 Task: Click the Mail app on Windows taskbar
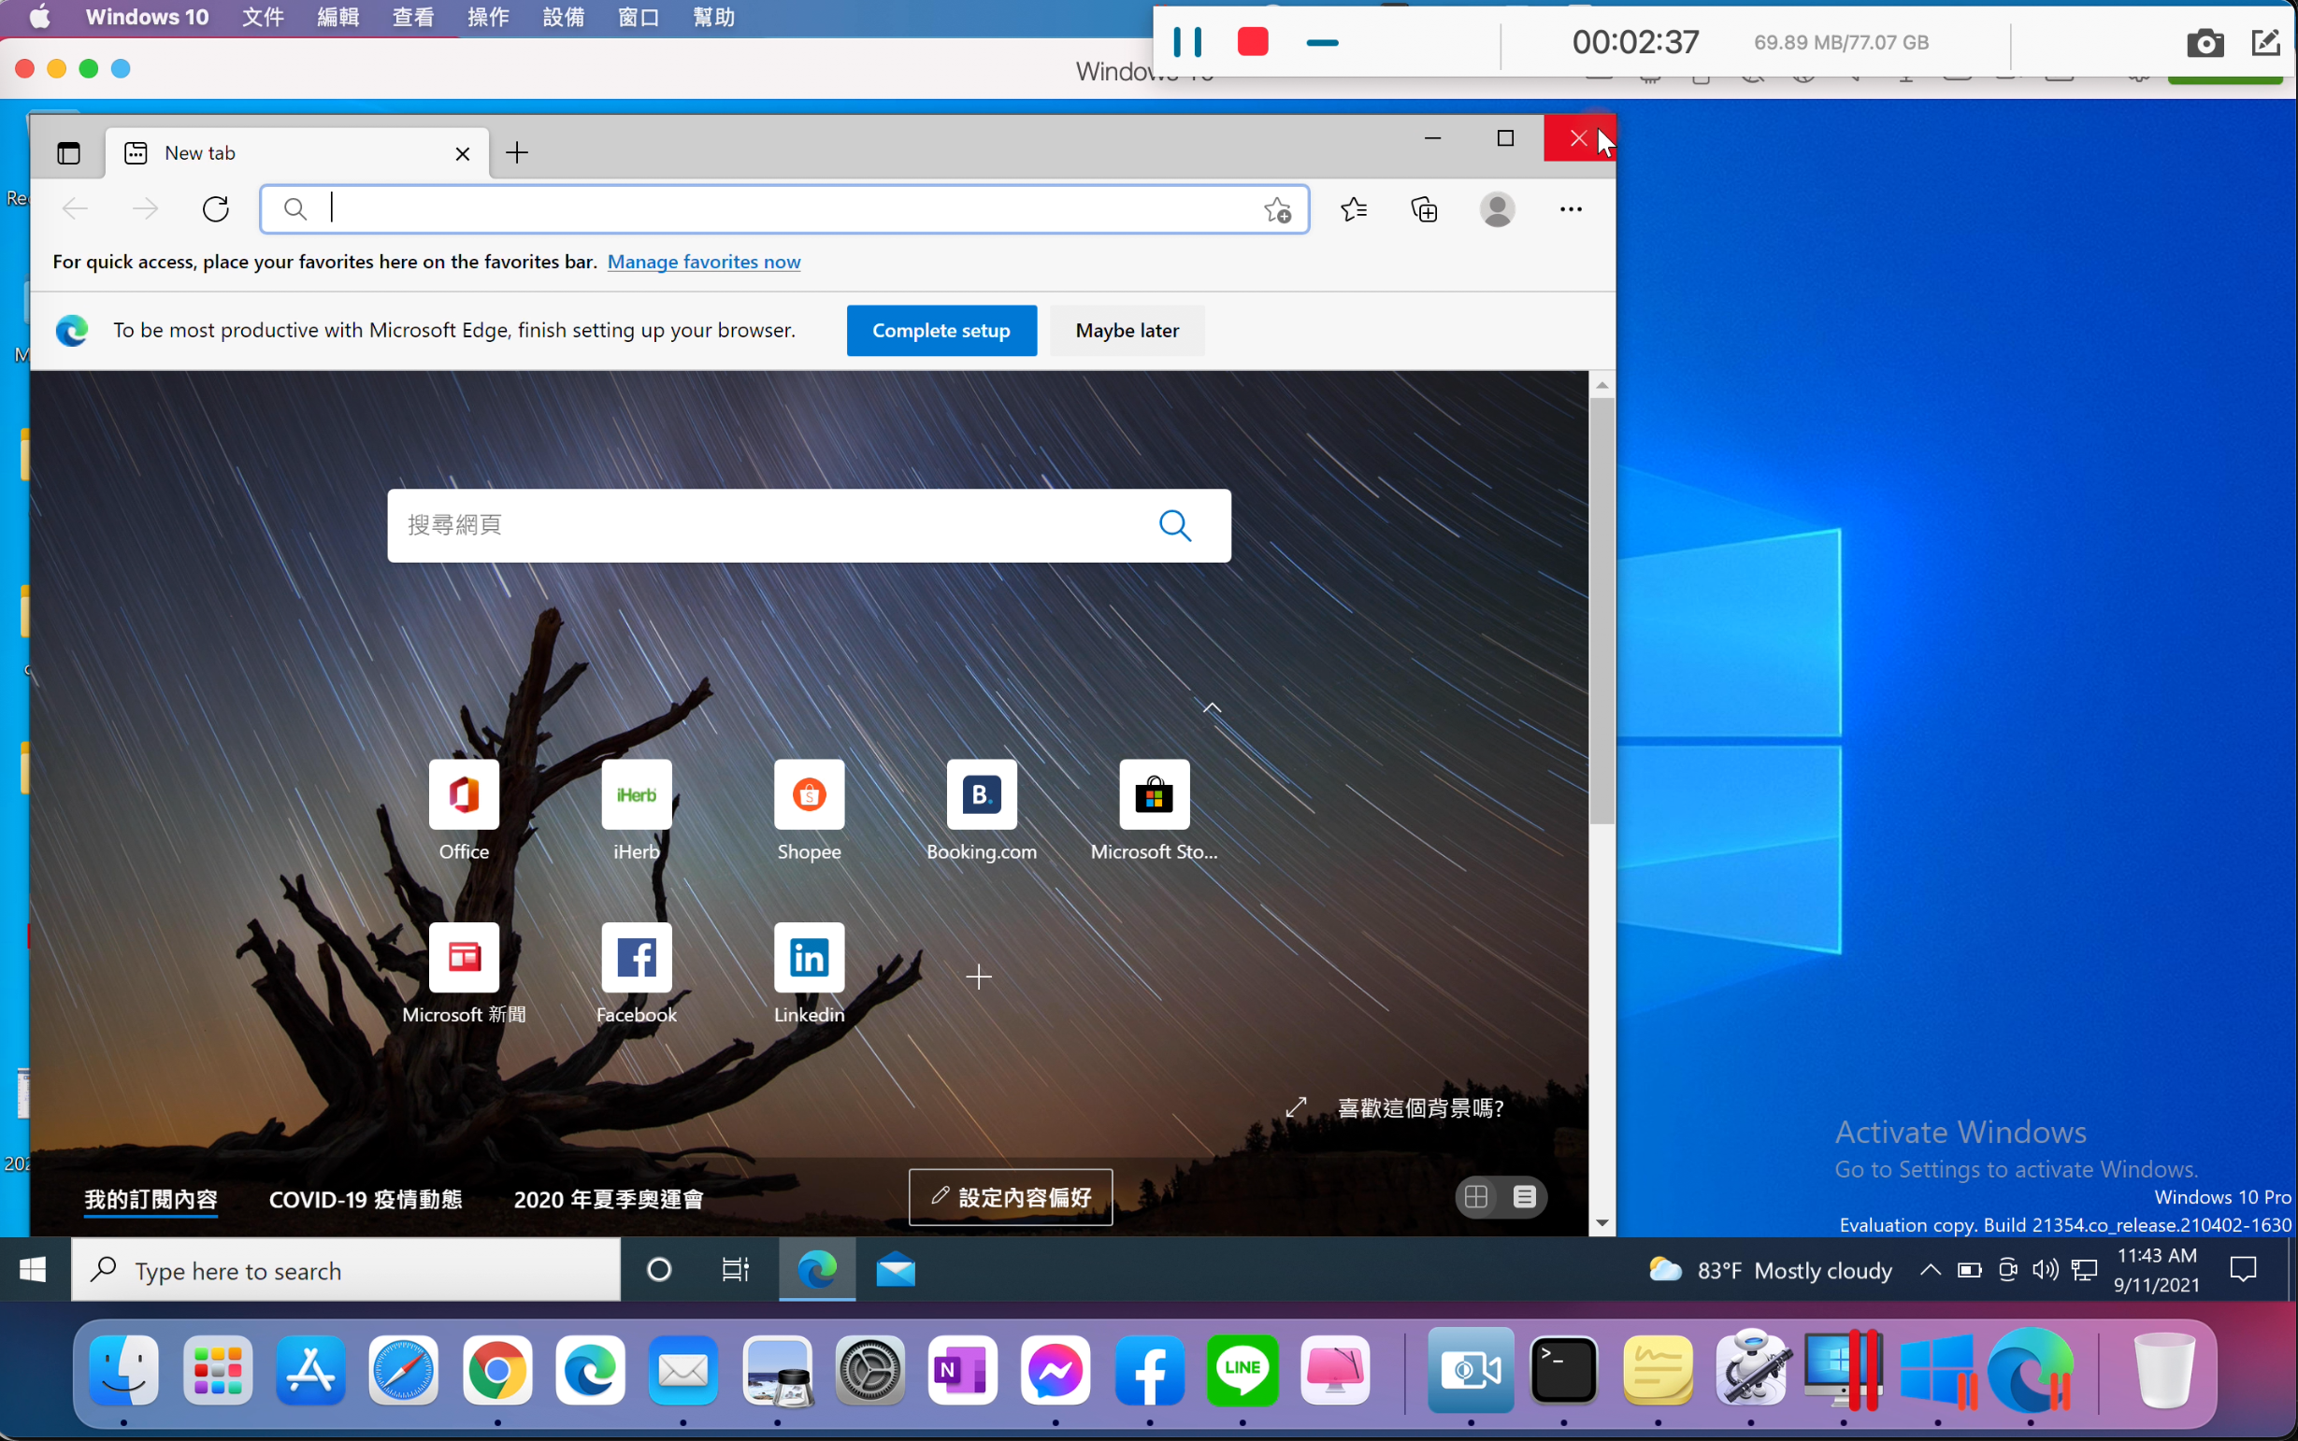(896, 1269)
